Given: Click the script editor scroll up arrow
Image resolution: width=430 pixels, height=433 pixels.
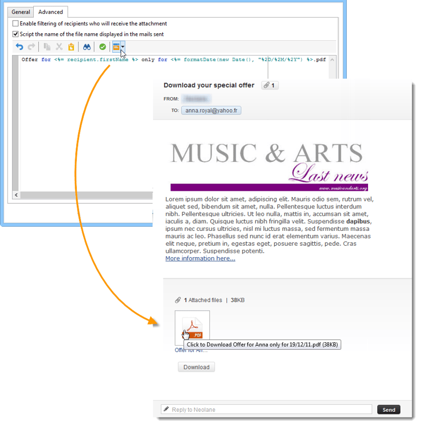Looking at the screenshot, I should coord(333,60).
